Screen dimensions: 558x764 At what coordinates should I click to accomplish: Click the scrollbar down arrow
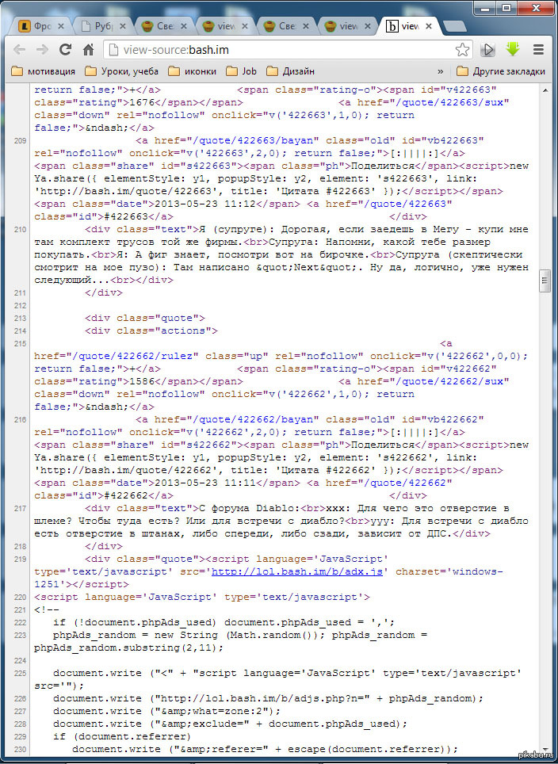545,751
